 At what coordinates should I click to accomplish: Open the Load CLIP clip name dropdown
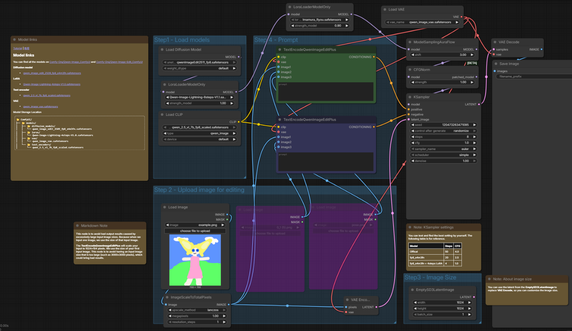200,127
